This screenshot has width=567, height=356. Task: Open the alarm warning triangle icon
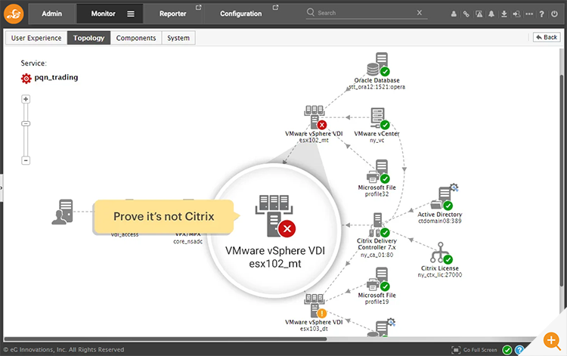click(x=479, y=14)
